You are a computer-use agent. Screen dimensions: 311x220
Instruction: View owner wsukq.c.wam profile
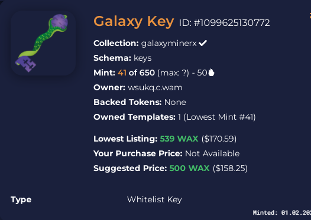coord(155,88)
